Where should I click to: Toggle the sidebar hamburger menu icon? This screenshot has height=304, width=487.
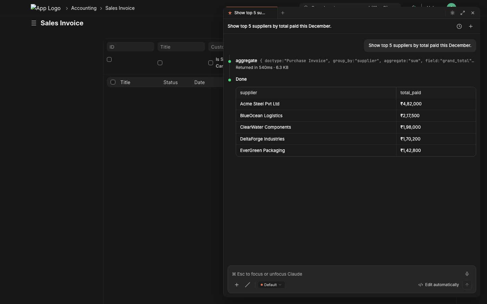33,23
